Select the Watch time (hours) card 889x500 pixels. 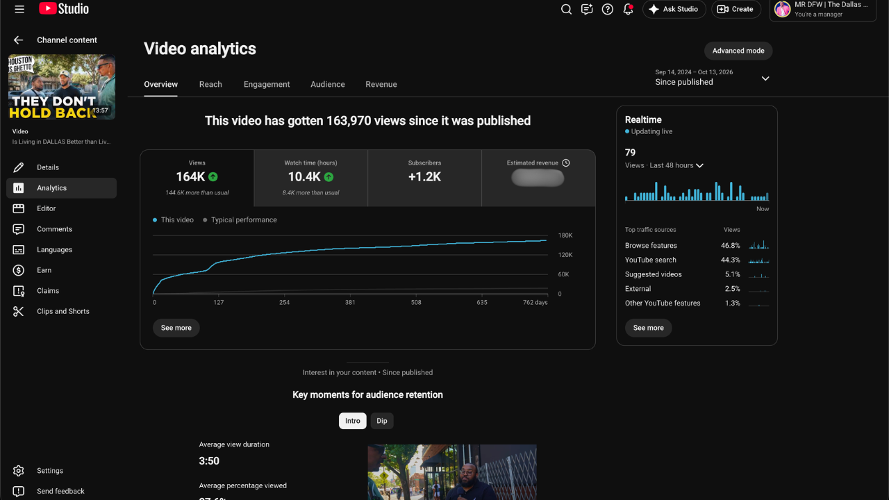pos(310,178)
